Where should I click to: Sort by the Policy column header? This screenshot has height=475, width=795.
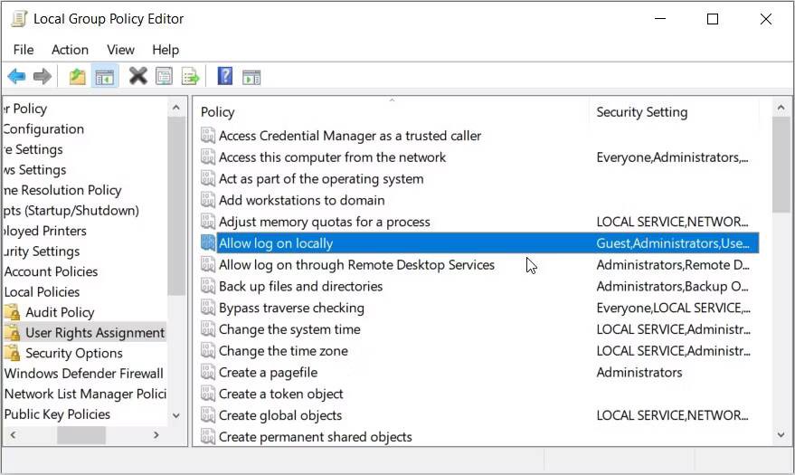tap(218, 112)
